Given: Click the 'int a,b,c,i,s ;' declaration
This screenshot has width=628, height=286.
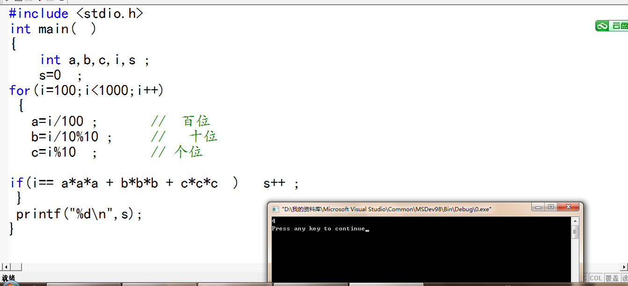Looking at the screenshot, I should point(95,60).
